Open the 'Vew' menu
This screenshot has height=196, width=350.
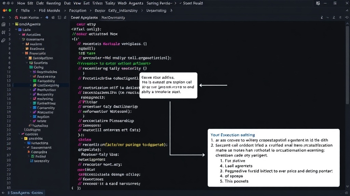(77, 3)
